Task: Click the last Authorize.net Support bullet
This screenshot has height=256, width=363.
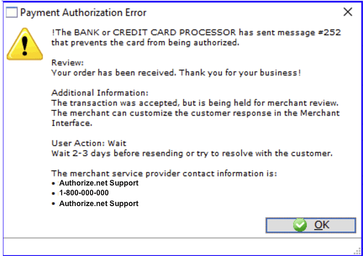Action: pyautogui.click(x=98, y=203)
